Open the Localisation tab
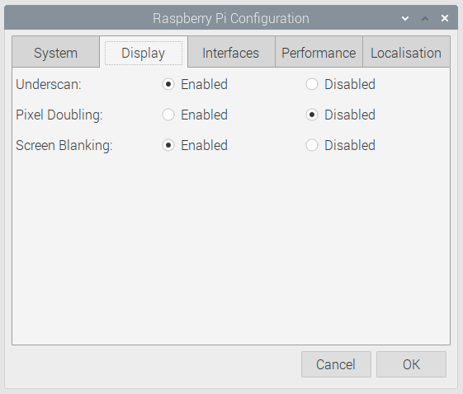Image resolution: width=463 pixels, height=394 pixels. [406, 52]
